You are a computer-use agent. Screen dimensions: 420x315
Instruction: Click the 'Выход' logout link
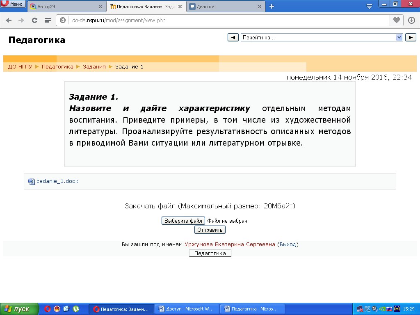click(x=288, y=244)
